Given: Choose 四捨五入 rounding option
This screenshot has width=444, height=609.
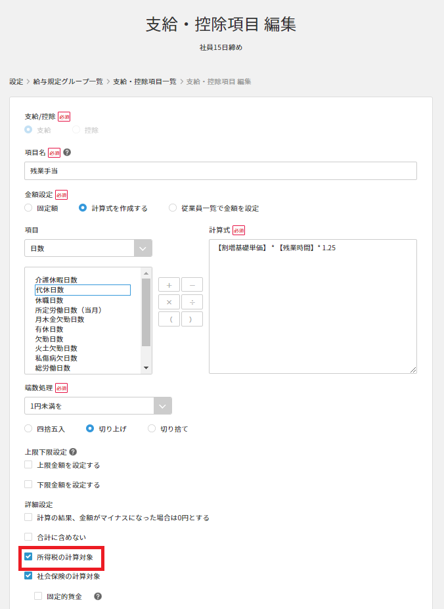Looking at the screenshot, I should 28,428.
